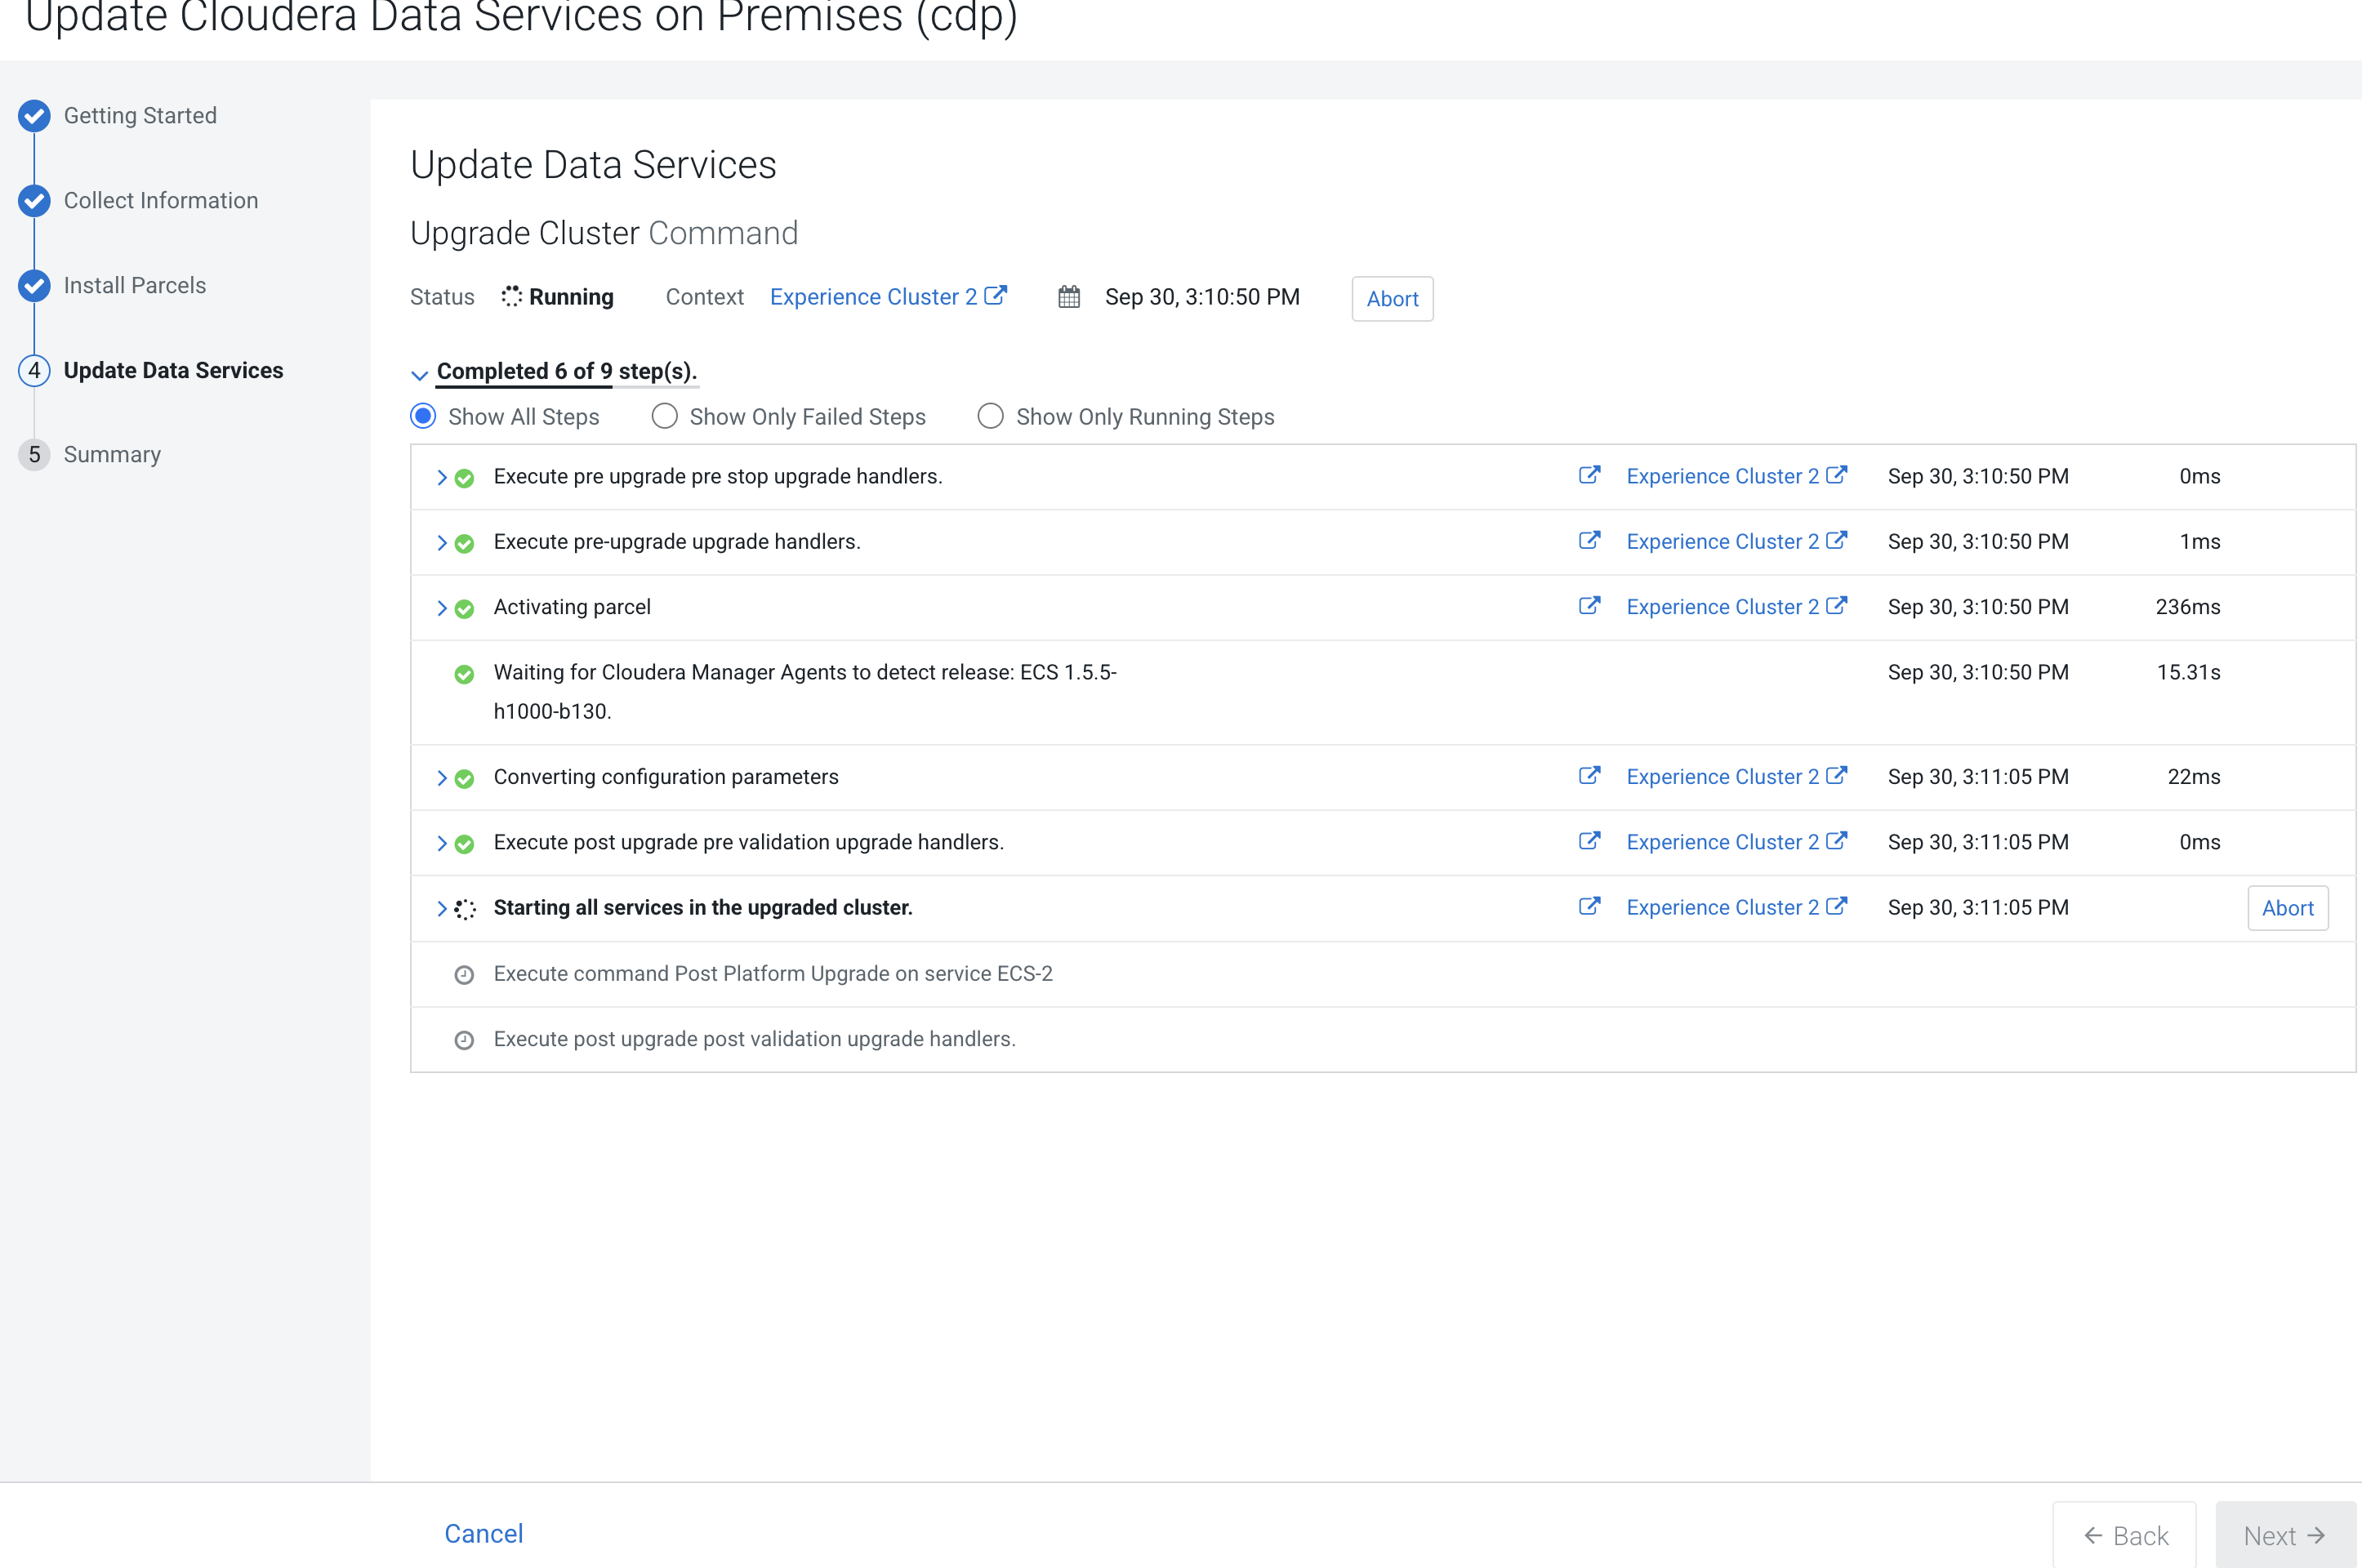Open external link icon in Starting all services row
The image size is (2362, 1568).
pos(1588,907)
